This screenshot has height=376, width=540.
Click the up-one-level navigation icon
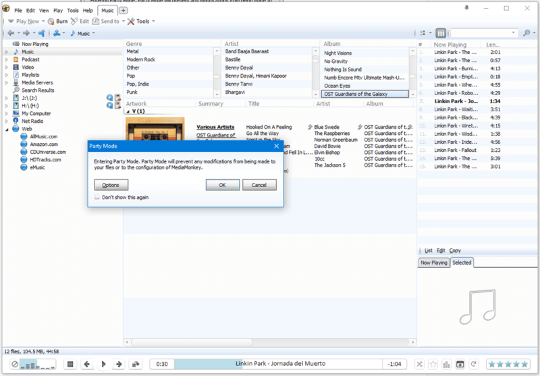point(42,33)
